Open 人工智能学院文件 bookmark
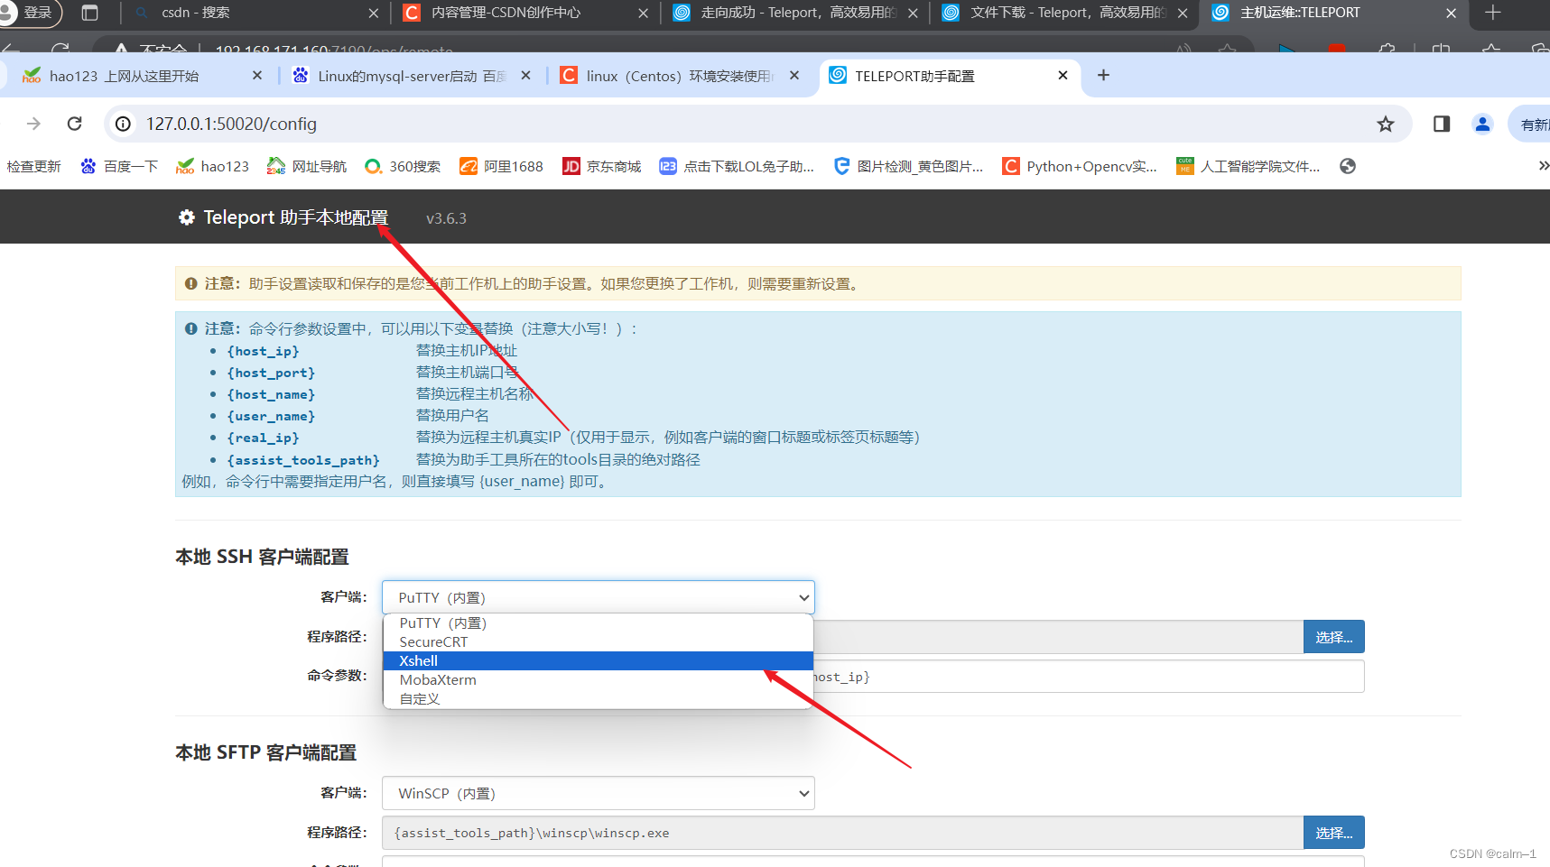 click(1248, 166)
